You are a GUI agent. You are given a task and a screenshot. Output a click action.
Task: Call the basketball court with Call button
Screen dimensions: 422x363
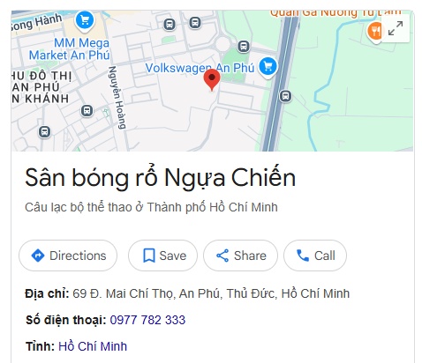coord(315,256)
